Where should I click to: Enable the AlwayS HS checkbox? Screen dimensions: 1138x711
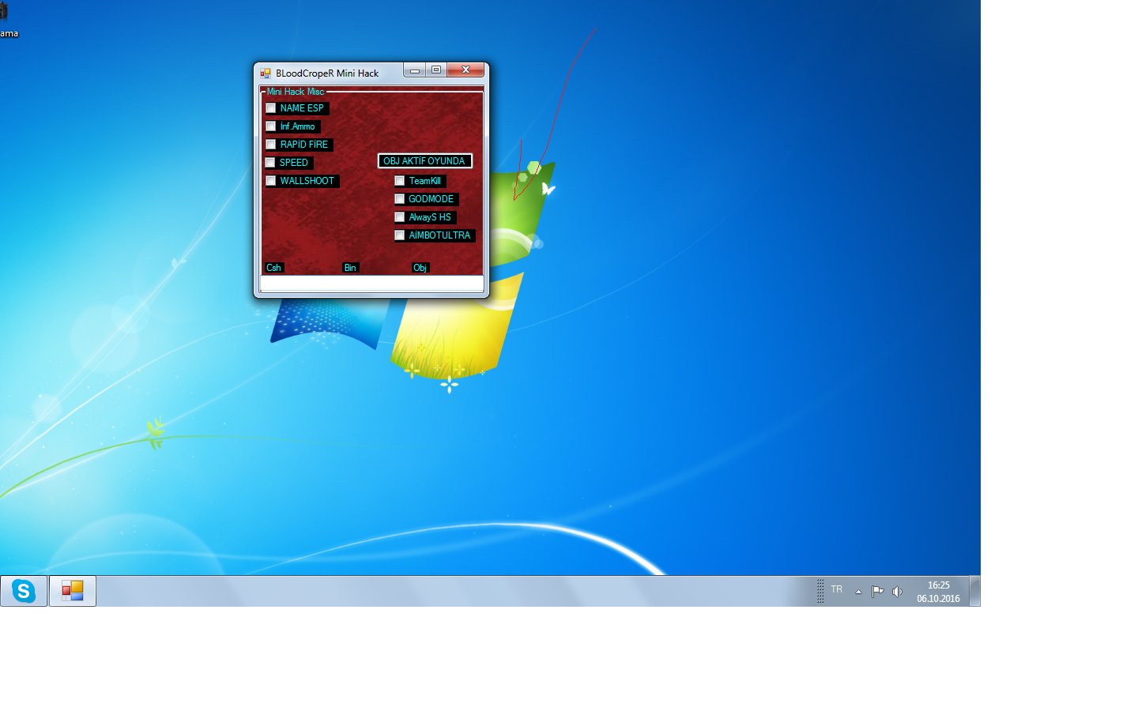[400, 217]
